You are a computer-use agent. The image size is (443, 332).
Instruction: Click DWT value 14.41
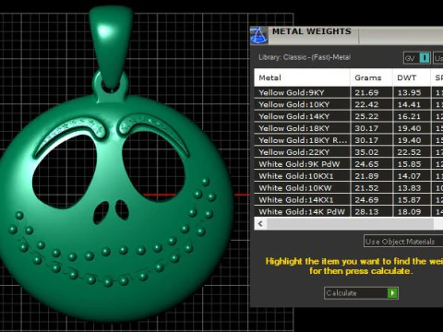pos(409,104)
